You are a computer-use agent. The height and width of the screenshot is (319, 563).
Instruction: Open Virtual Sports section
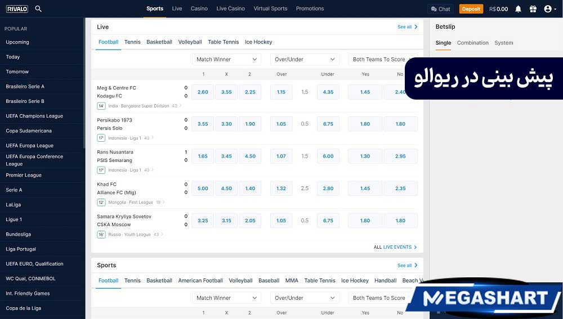point(270,8)
